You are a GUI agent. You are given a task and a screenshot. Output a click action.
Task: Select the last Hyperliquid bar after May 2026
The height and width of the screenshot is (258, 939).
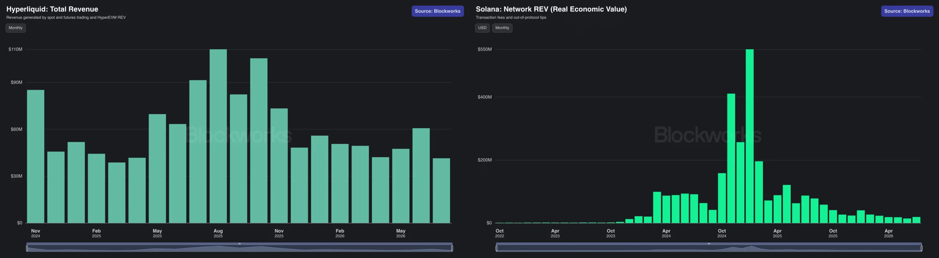coord(441,191)
